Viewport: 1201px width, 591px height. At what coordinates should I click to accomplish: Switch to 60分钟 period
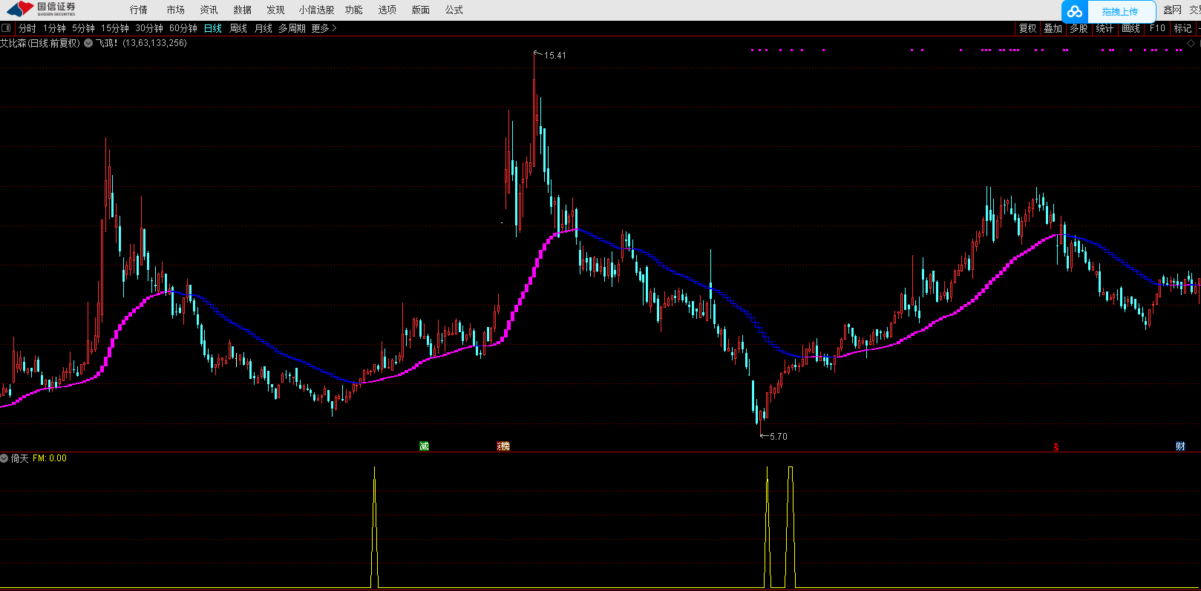(x=183, y=28)
